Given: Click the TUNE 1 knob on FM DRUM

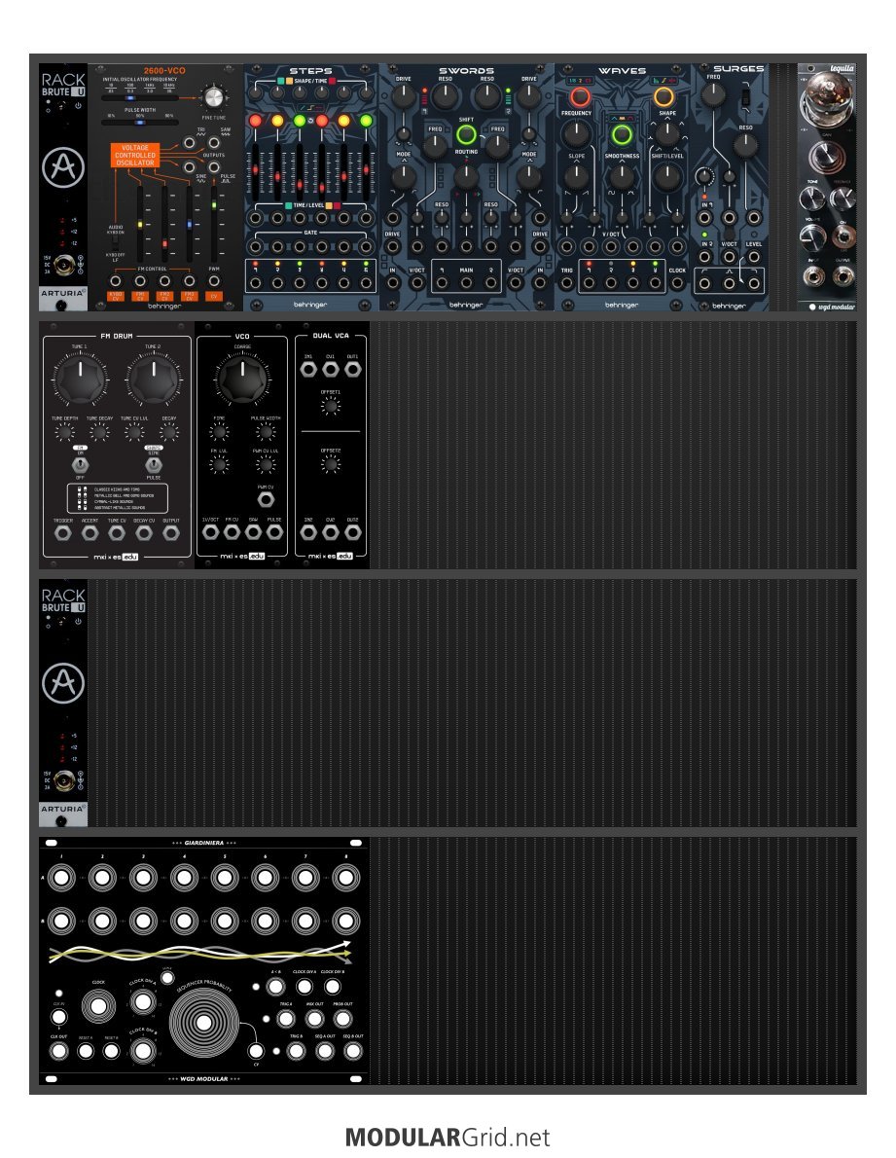Looking at the screenshot, I should click(x=79, y=379).
